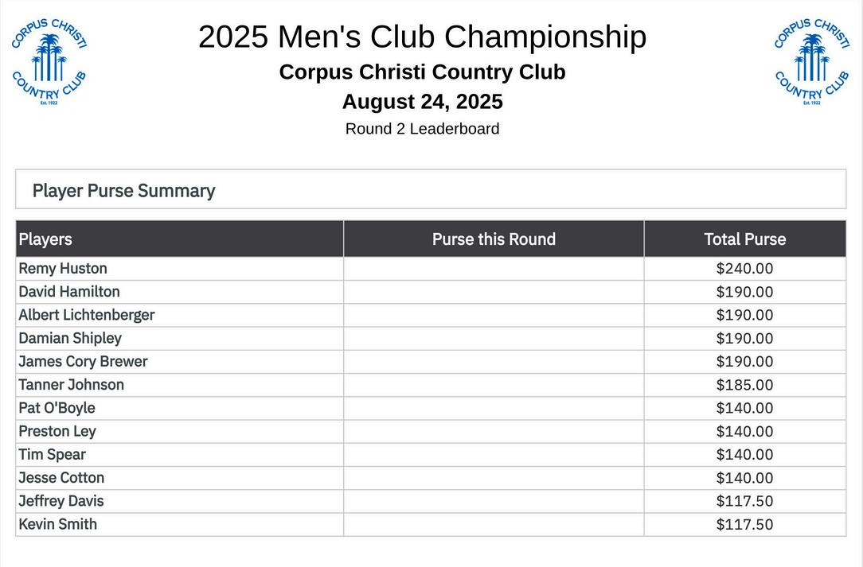The width and height of the screenshot is (863, 567).
Task: Click the left Corpus Christi Country Club logo
Action: [x=49, y=61]
